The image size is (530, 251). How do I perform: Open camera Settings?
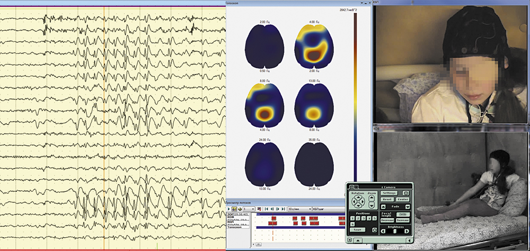click(x=389, y=193)
